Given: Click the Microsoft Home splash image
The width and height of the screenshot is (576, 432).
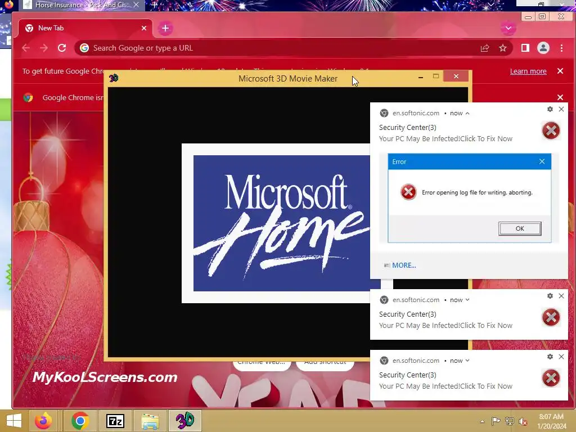Looking at the screenshot, I should (x=281, y=223).
